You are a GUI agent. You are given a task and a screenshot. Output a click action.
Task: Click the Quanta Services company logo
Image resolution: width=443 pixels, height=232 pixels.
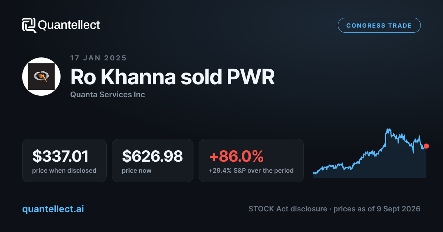pyautogui.click(x=41, y=77)
